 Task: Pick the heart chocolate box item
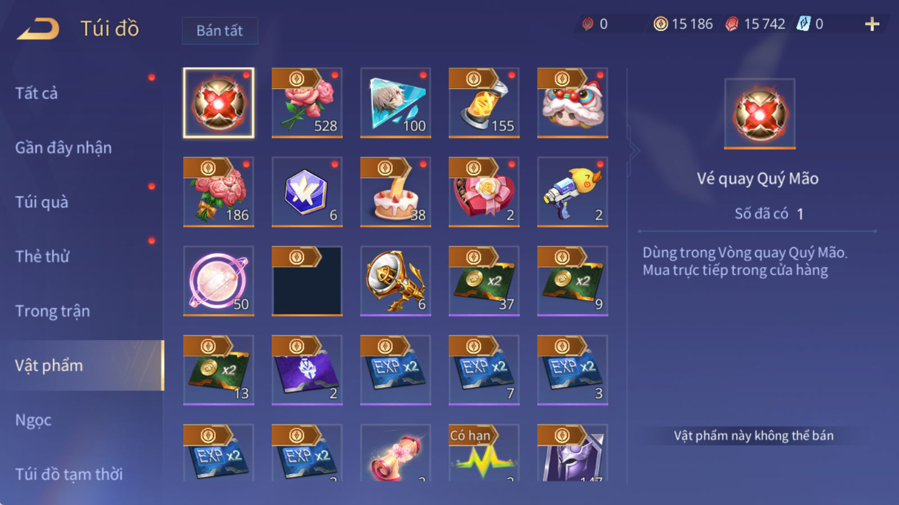484,192
